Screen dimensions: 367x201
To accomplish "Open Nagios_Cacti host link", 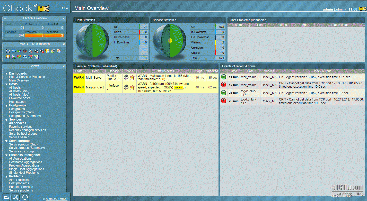I will [x=95, y=87].
